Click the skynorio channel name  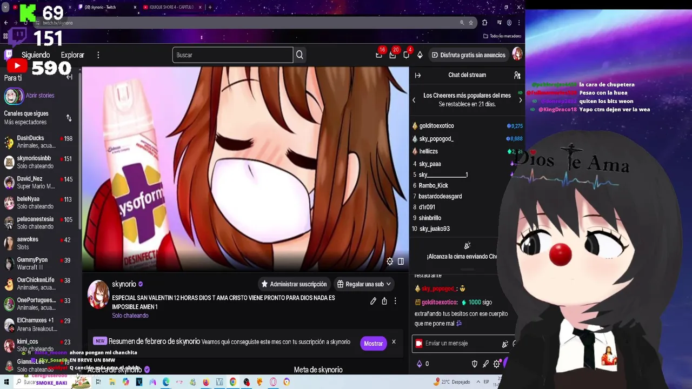[124, 284]
